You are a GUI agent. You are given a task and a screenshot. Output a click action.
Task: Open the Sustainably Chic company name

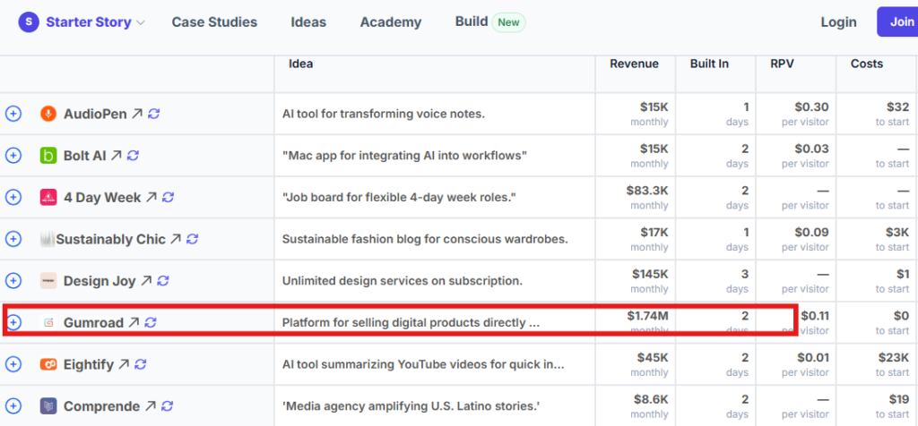(x=110, y=240)
